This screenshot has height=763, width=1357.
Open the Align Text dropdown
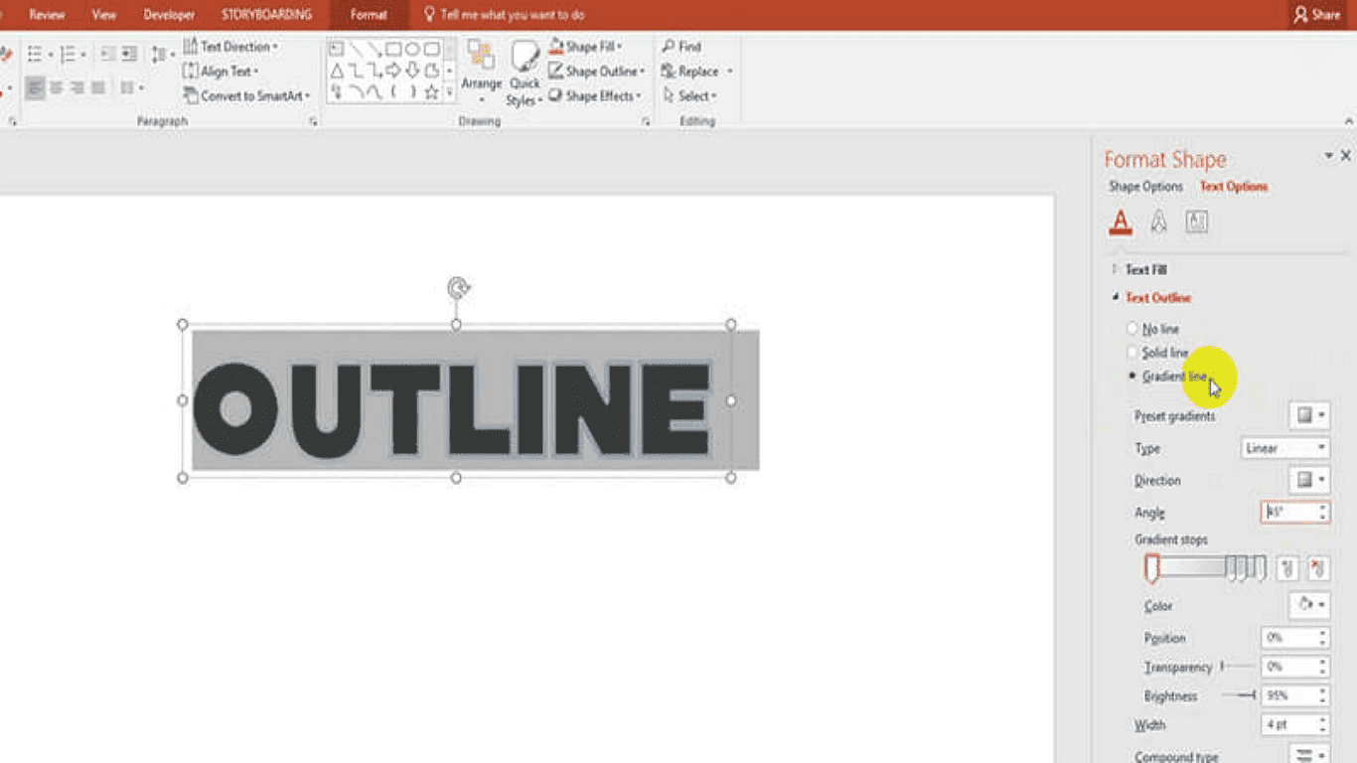[x=221, y=72]
